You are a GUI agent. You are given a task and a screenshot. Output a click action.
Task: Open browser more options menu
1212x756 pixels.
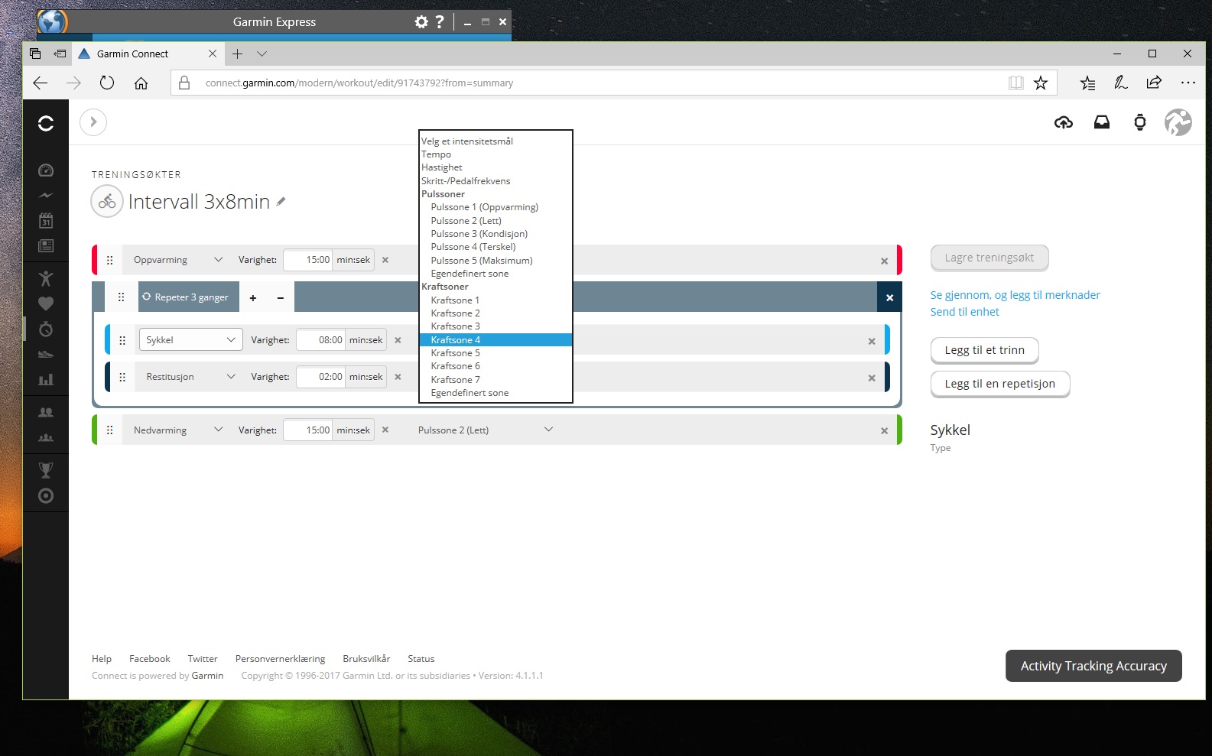tap(1188, 83)
